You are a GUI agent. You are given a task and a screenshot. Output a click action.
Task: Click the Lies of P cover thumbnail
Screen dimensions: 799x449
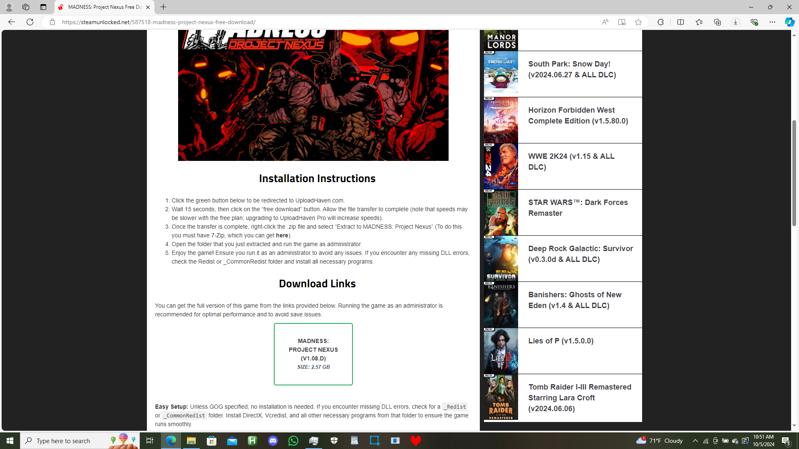coord(501,350)
